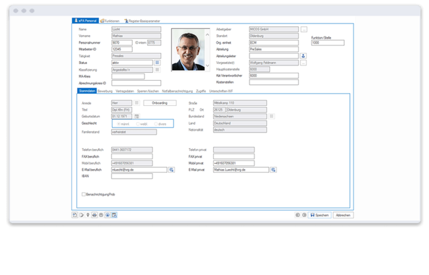This screenshot has height=275, width=429.
Task: Click the calendar-window icon in bottom toolbar
Action: coord(114,215)
